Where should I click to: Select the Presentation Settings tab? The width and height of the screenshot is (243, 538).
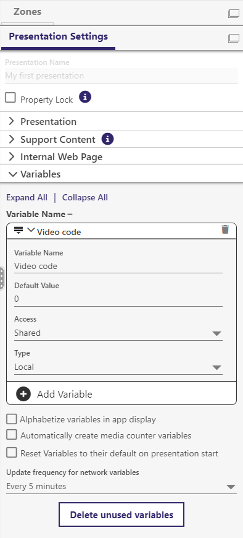pyautogui.click(x=58, y=36)
